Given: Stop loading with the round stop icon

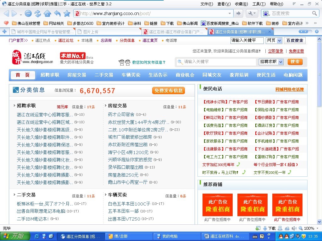Looking at the screenshot, I should click(28, 13).
